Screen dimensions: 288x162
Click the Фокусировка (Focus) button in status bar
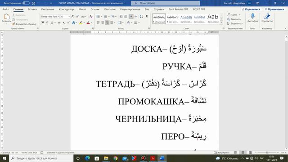click(x=222, y=153)
